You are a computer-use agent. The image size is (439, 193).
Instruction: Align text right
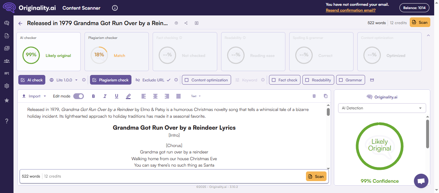pos(167,96)
